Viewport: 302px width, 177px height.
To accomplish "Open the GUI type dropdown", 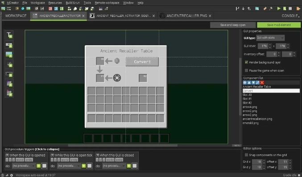I will pos(270,38).
